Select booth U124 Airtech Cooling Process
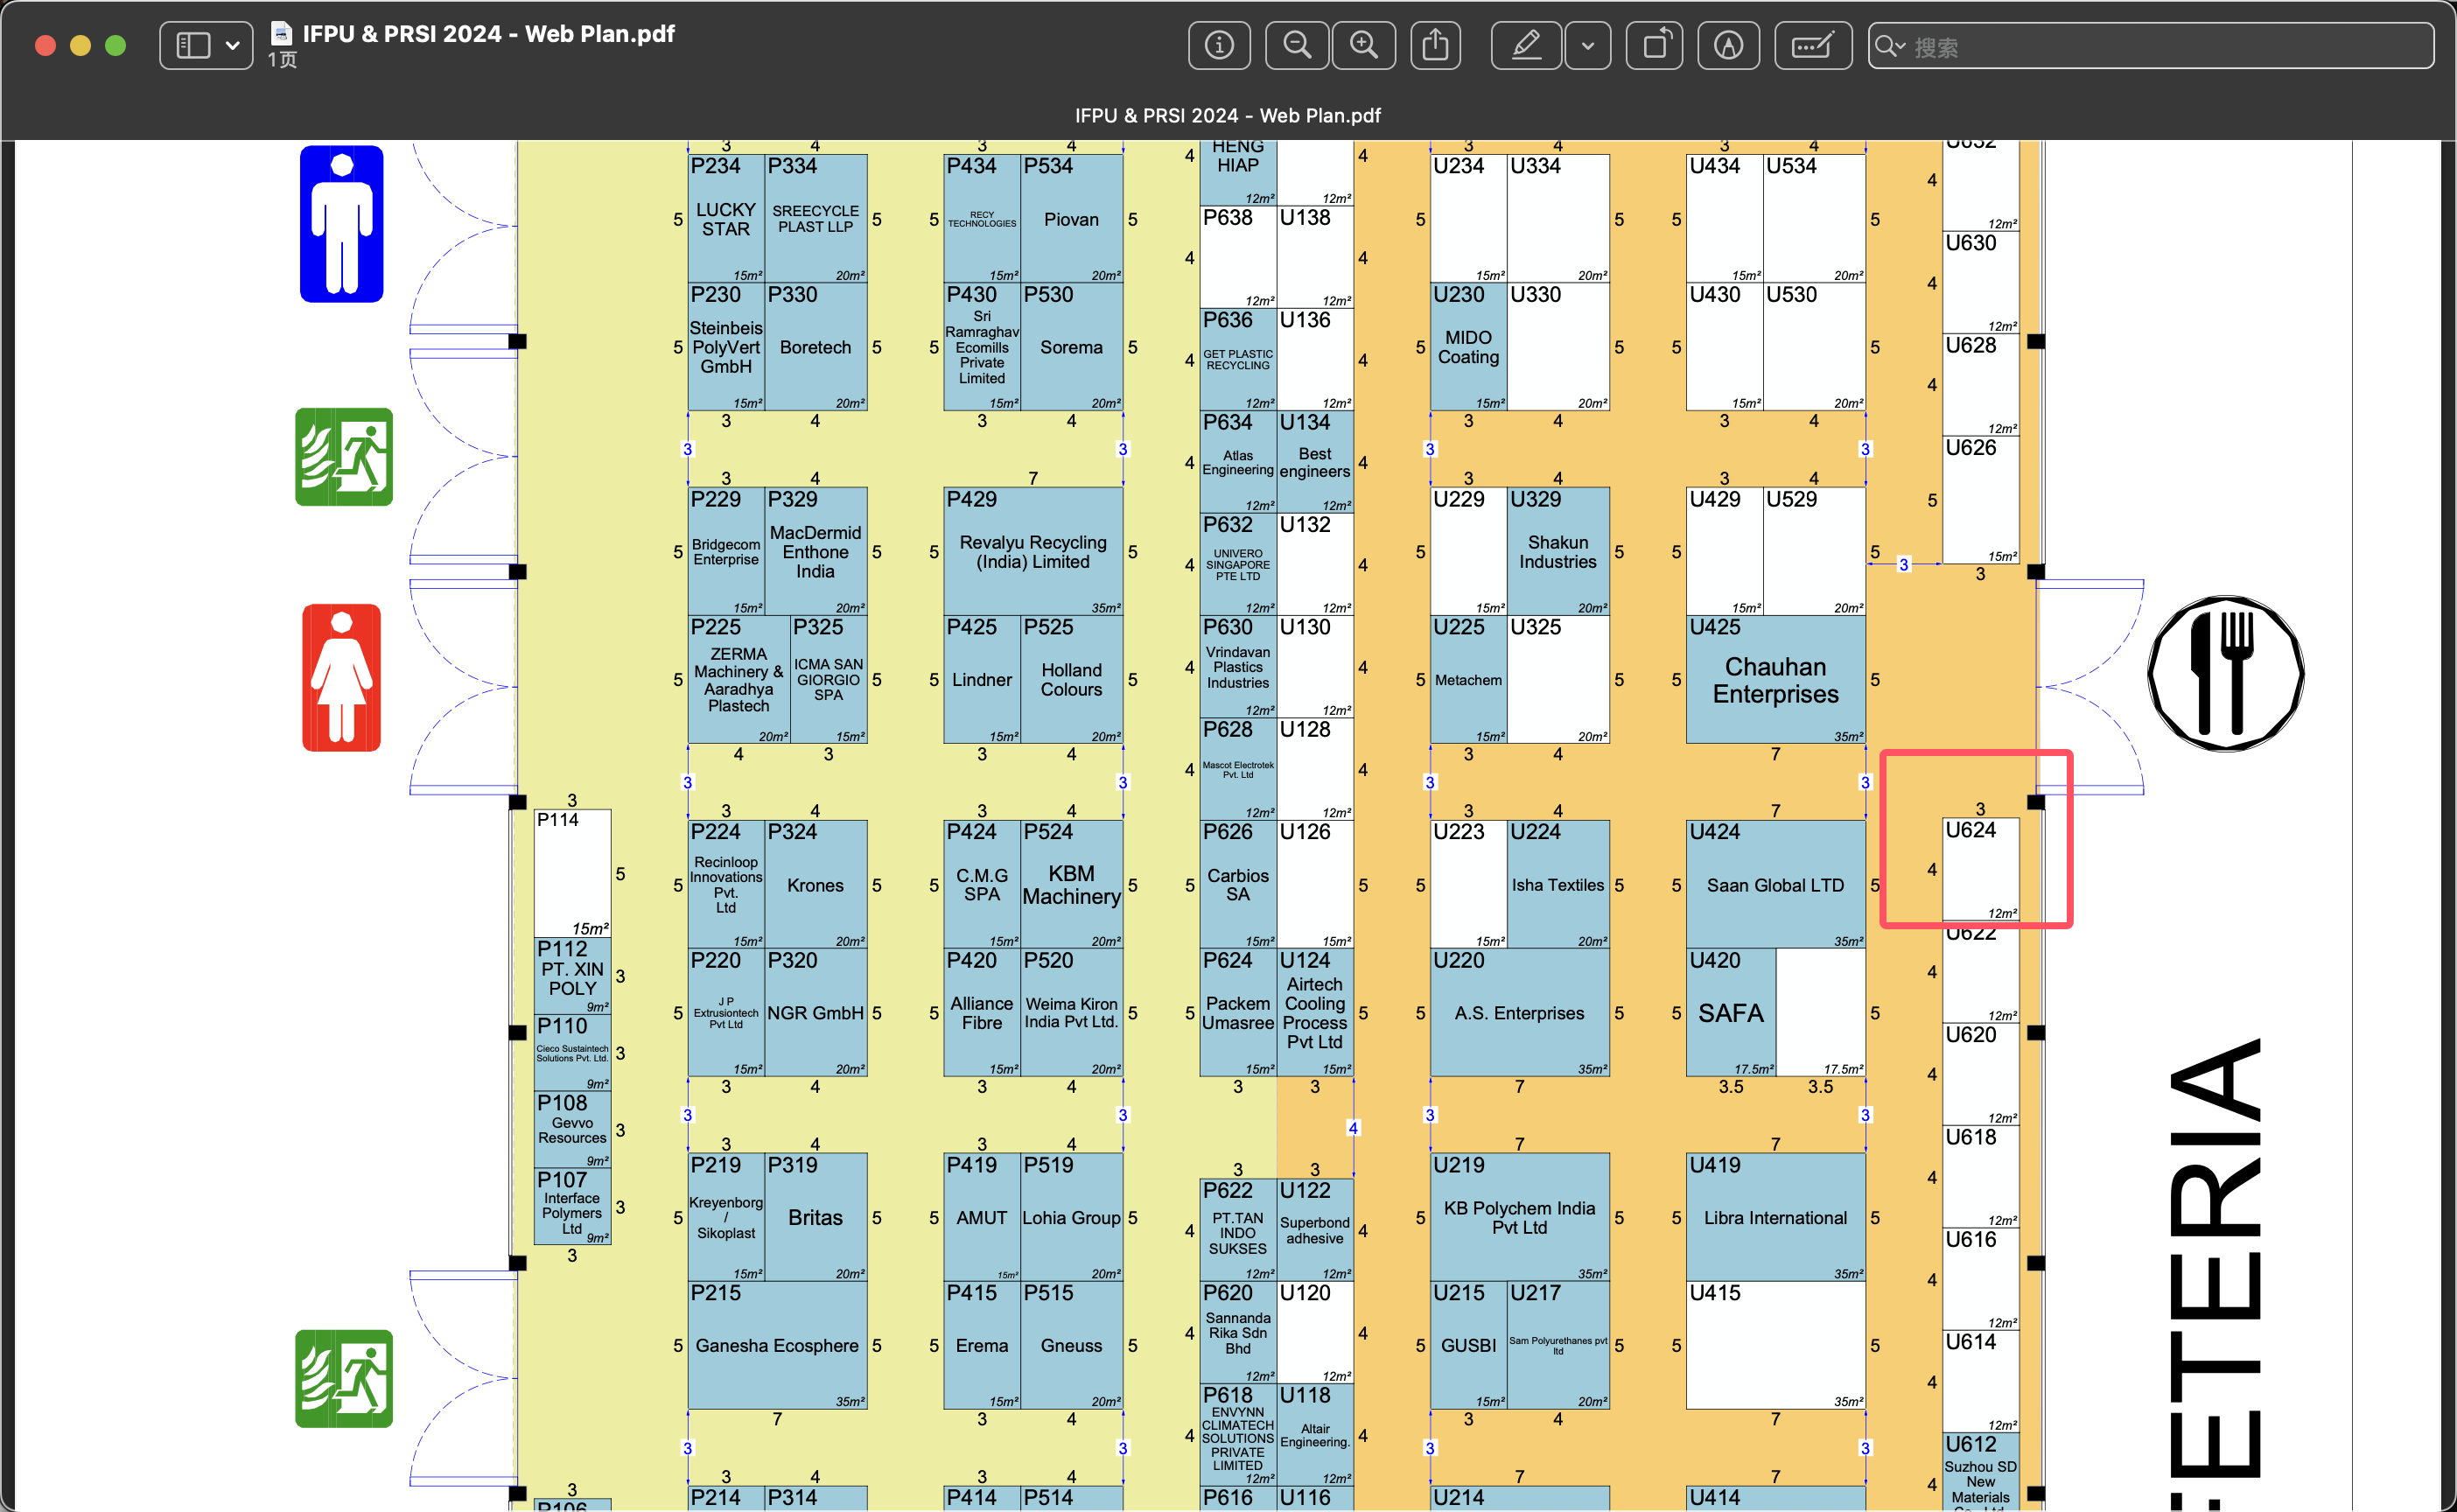The width and height of the screenshot is (2457, 1512). click(x=1315, y=1012)
